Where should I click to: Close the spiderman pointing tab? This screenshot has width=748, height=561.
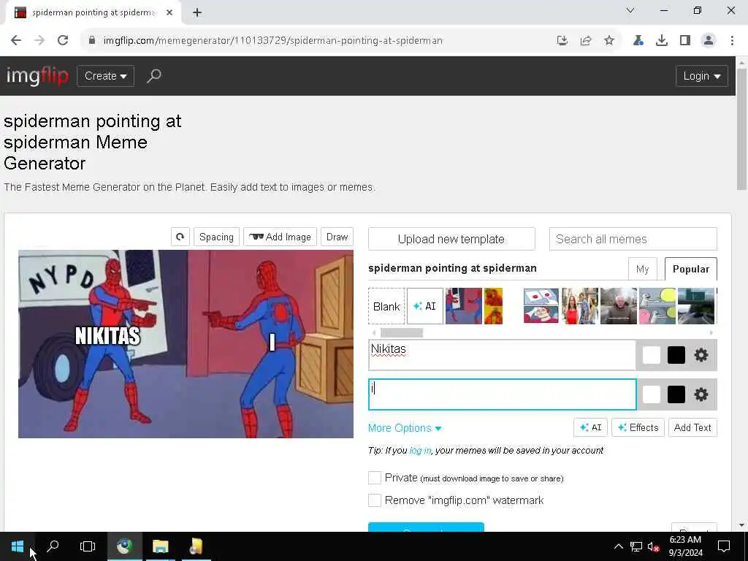pos(169,13)
